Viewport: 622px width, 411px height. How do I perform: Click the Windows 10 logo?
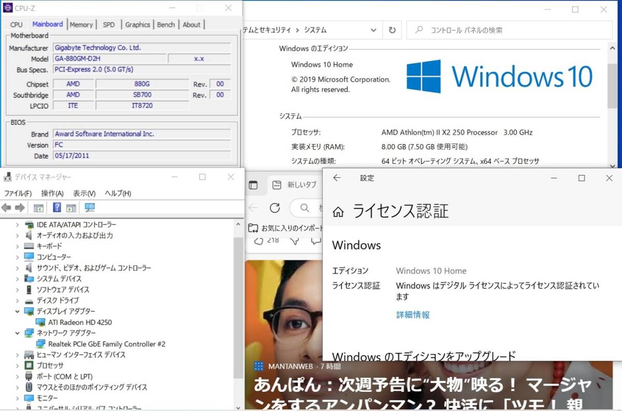click(499, 77)
